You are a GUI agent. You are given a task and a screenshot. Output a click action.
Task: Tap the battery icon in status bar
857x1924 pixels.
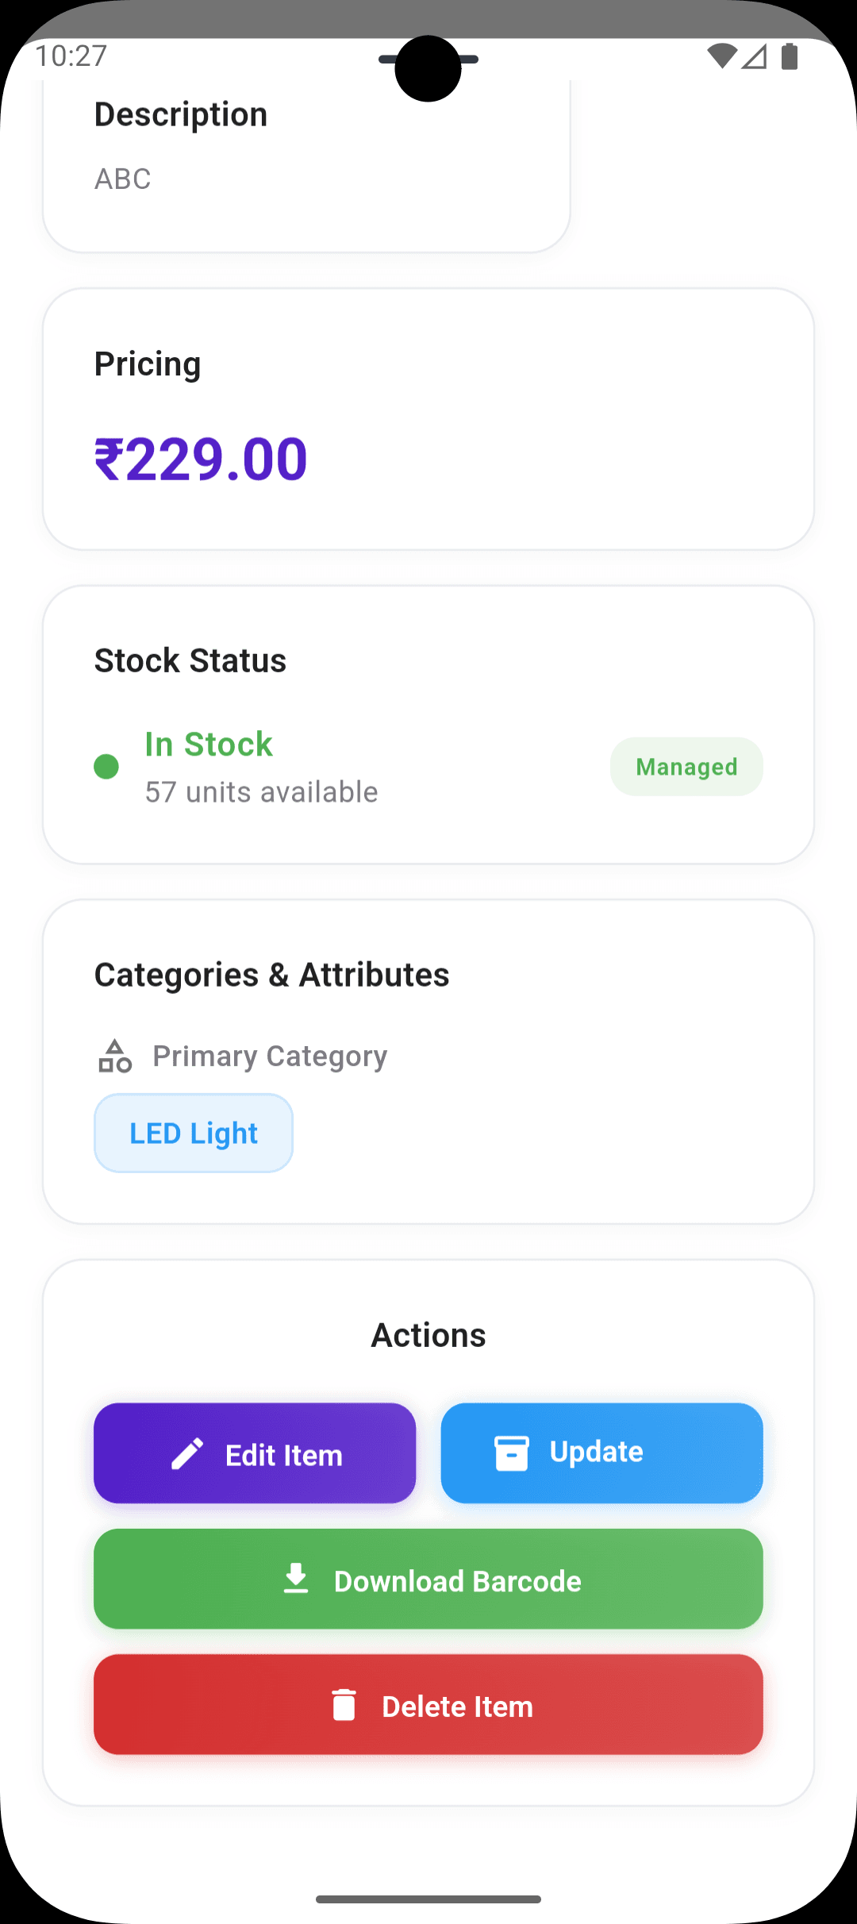click(x=789, y=56)
